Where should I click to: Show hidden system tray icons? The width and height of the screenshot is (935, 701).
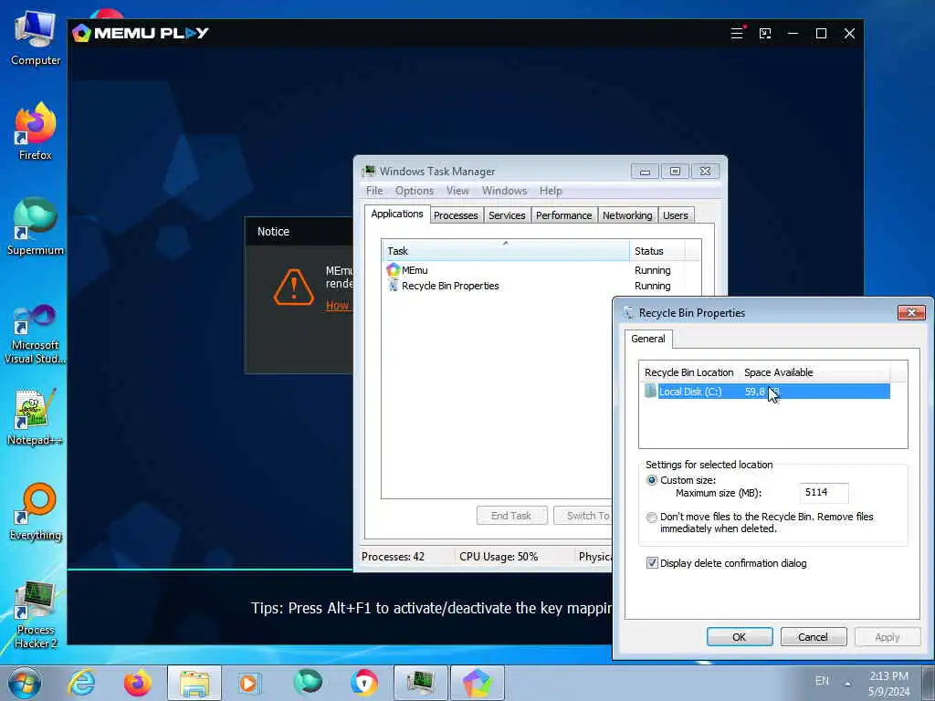[x=847, y=683]
